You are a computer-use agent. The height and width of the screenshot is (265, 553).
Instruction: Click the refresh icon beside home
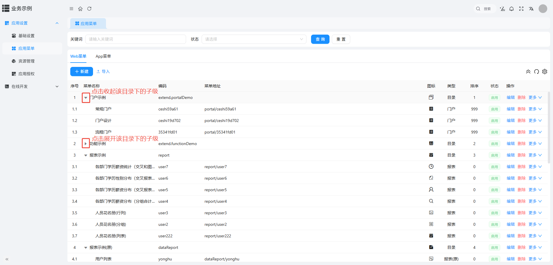[89, 9]
